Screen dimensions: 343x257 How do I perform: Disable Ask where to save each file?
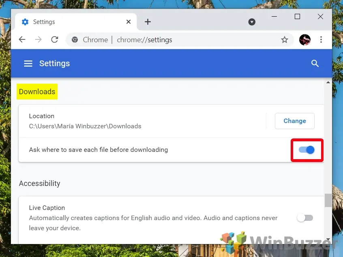point(307,150)
